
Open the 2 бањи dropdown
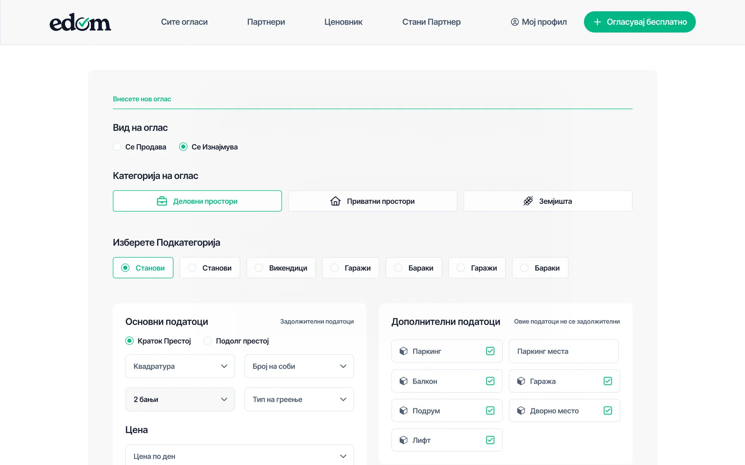pyautogui.click(x=180, y=399)
